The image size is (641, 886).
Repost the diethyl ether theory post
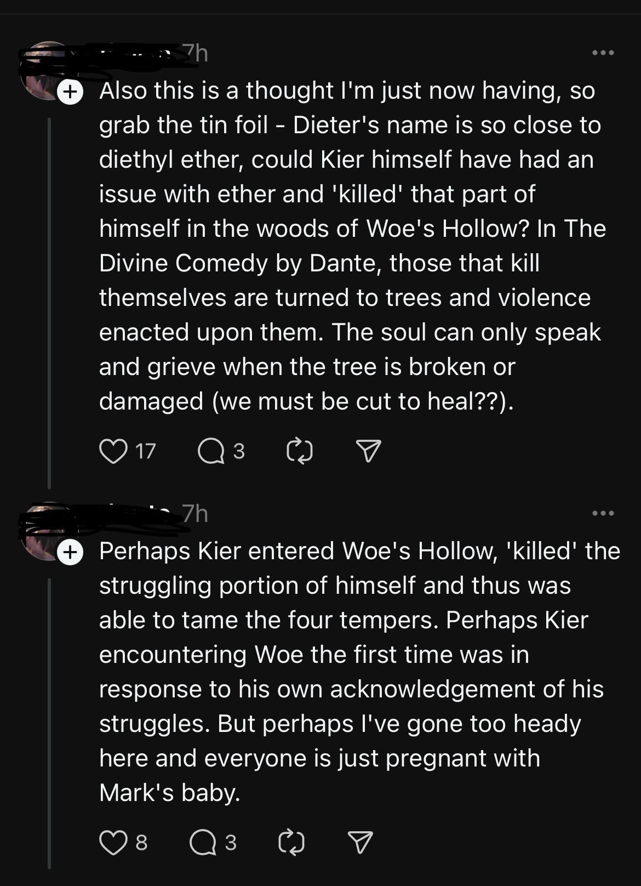coord(300,451)
